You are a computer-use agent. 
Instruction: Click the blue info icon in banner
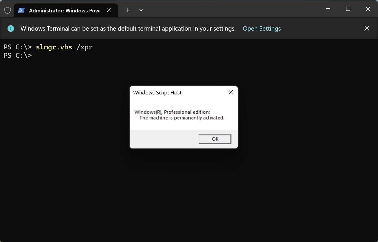(11, 29)
